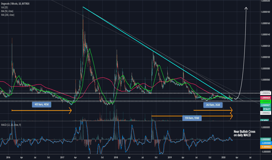Select the MA (200, close) indicator legend

tap(8, 15)
